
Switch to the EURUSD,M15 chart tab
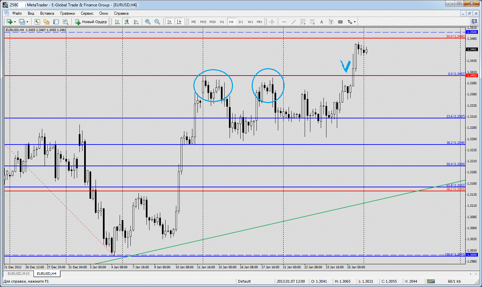pyautogui.click(x=18, y=274)
